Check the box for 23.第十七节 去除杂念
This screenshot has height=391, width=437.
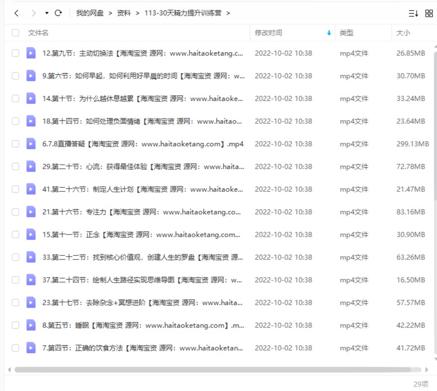click(x=15, y=303)
